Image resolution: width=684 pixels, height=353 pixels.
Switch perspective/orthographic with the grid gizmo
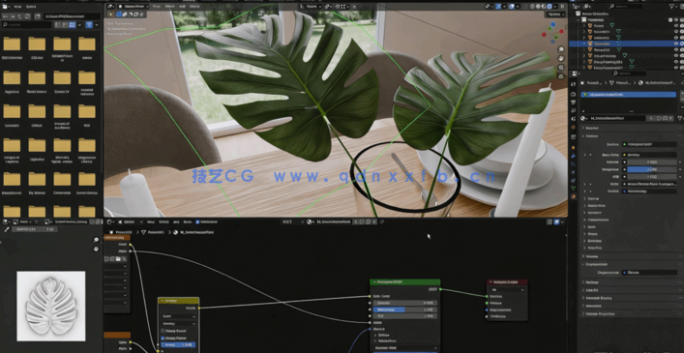561,76
